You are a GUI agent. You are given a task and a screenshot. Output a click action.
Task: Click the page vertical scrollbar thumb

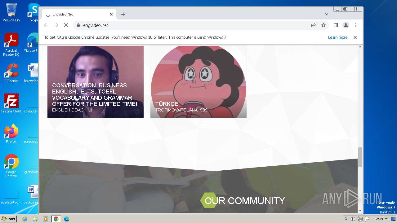360,157
